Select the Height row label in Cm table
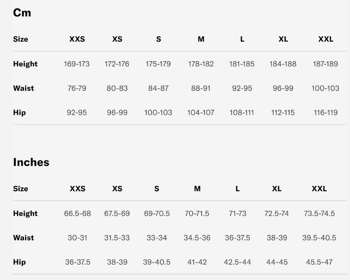 [25, 64]
